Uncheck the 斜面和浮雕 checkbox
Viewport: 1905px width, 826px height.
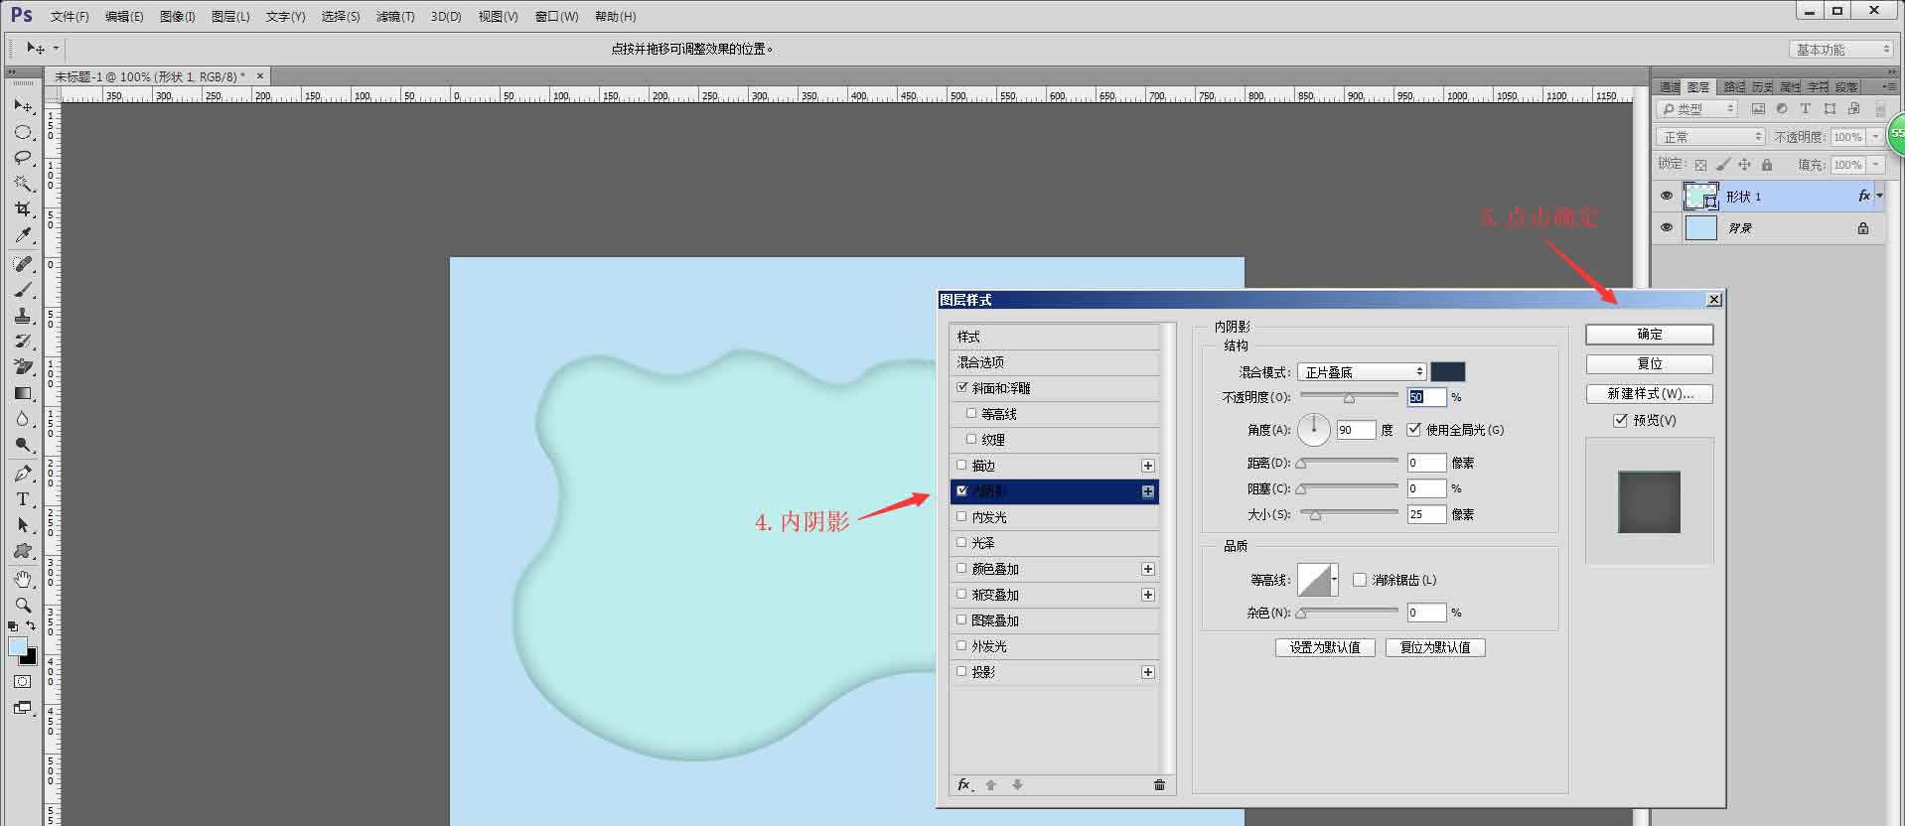click(961, 387)
